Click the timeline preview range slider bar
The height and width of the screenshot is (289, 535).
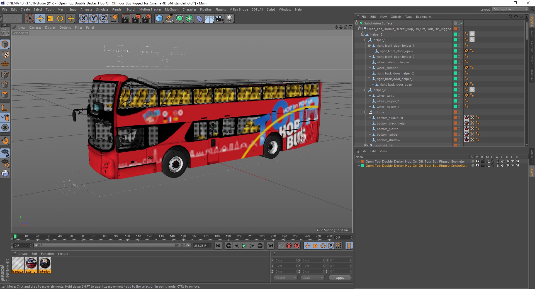(x=112, y=245)
